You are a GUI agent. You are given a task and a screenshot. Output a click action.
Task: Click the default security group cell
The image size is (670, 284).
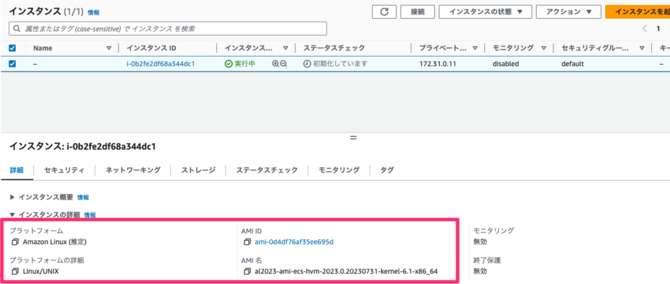(572, 64)
